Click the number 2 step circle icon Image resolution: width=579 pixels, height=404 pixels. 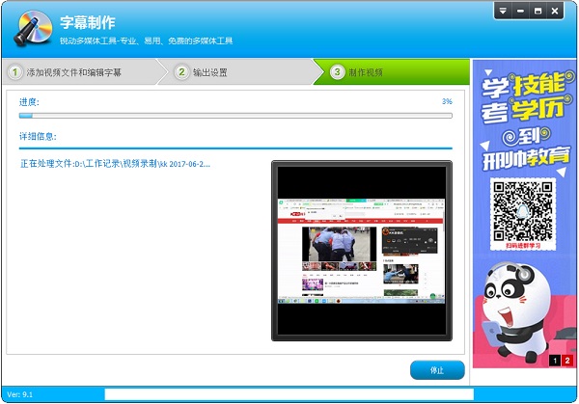[x=181, y=72]
